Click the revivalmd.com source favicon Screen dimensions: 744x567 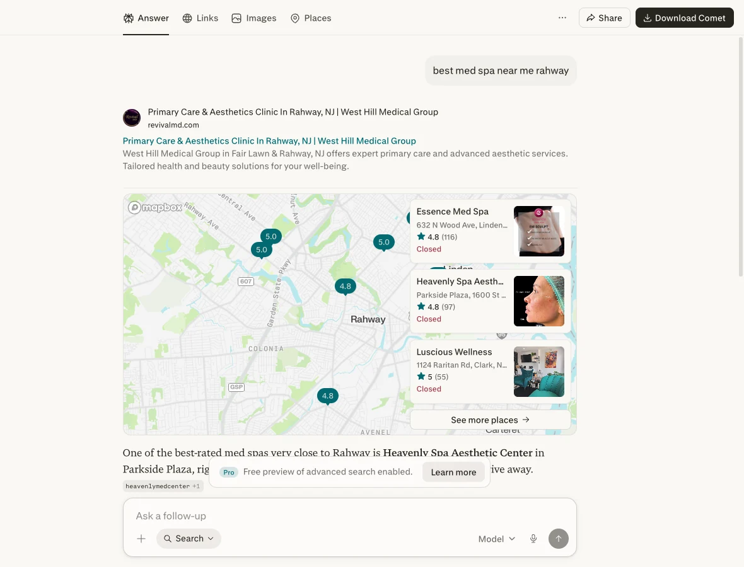pos(132,118)
